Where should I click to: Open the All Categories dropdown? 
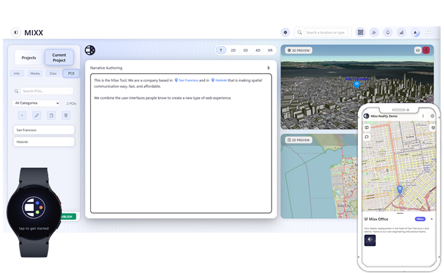click(x=36, y=103)
